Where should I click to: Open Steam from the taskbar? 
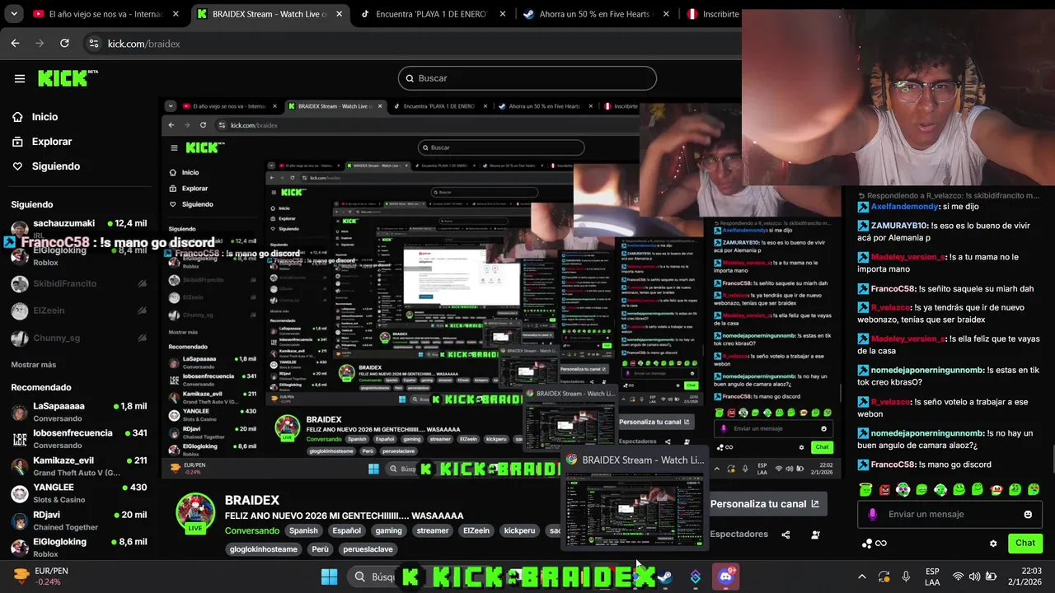tap(665, 577)
